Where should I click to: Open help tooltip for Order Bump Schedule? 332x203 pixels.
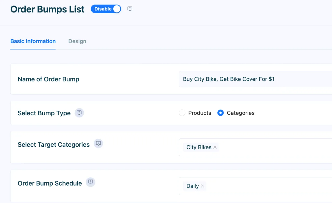[91, 182]
